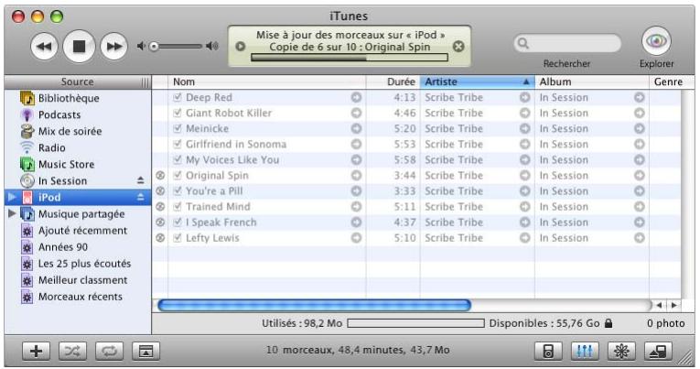700x369 pixels.
Task: Uncheck the Deep Red song checkbox
Action: click(x=178, y=98)
